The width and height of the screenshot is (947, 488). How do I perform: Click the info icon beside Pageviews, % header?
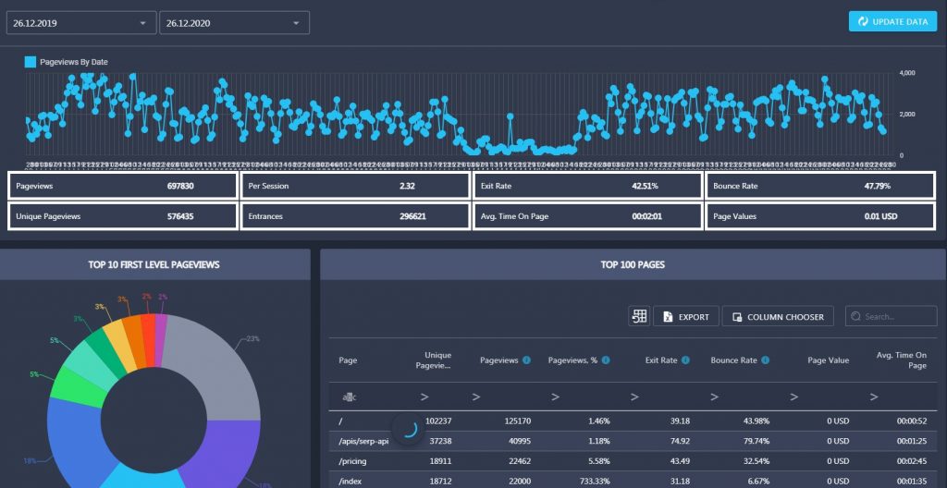click(606, 360)
